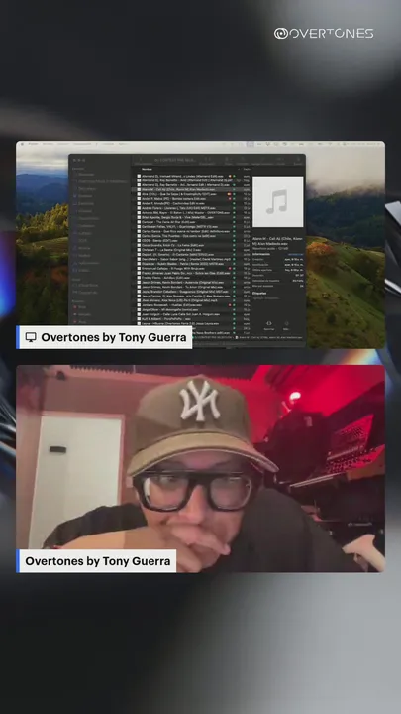
Task: Click file icon beside David Marz track
Action: [x=140, y=259]
